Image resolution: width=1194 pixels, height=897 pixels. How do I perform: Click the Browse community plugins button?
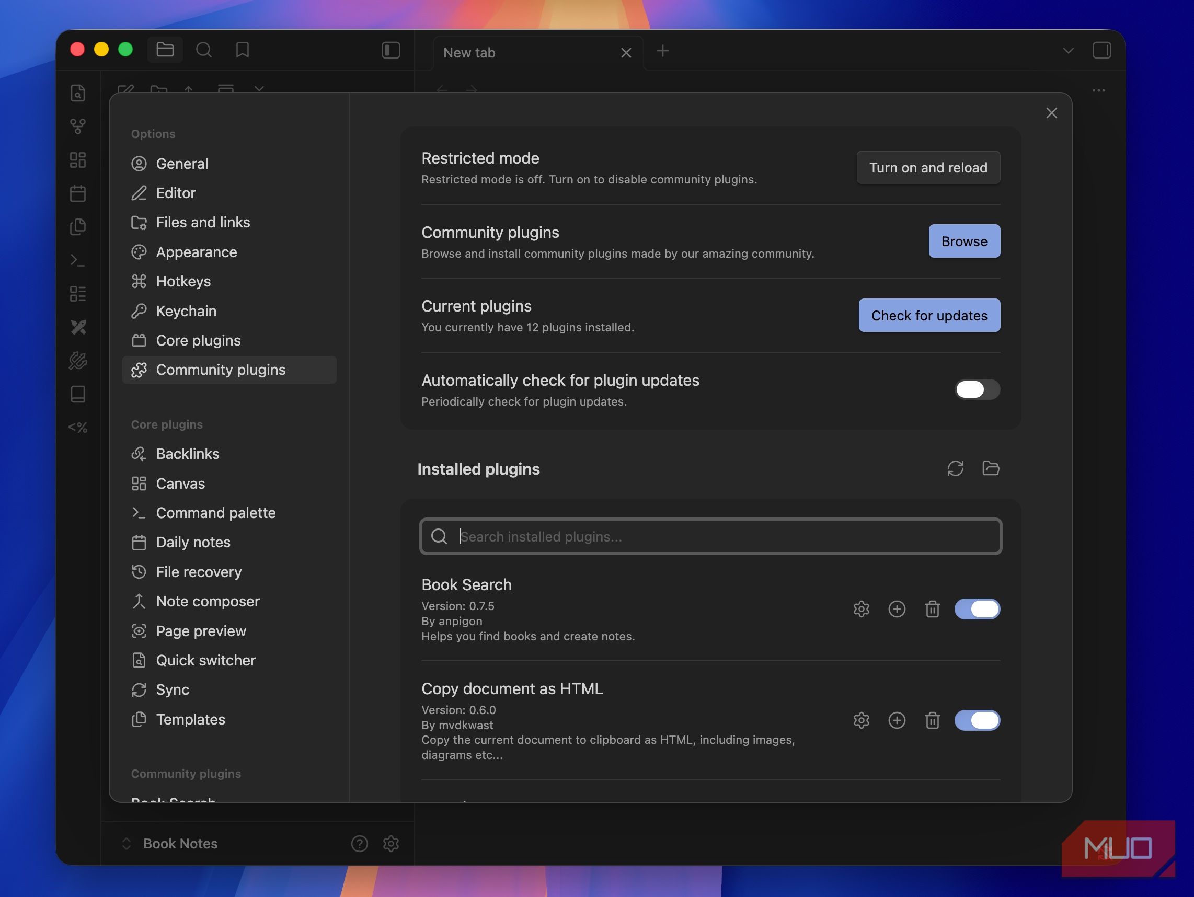[964, 241]
